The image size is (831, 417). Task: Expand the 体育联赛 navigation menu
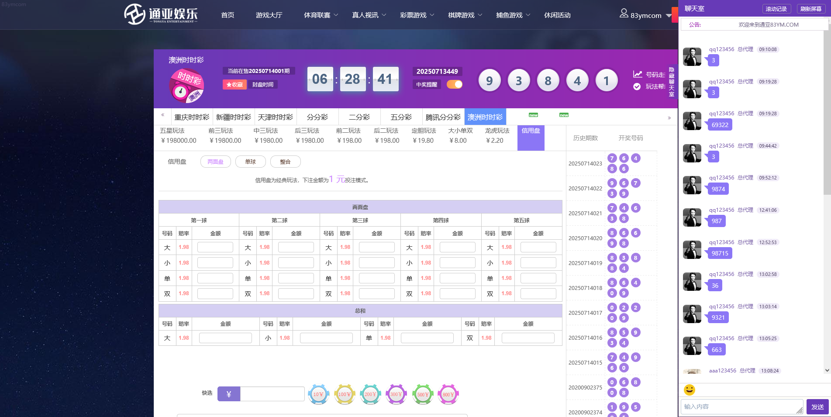pyautogui.click(x=321, y=15)
